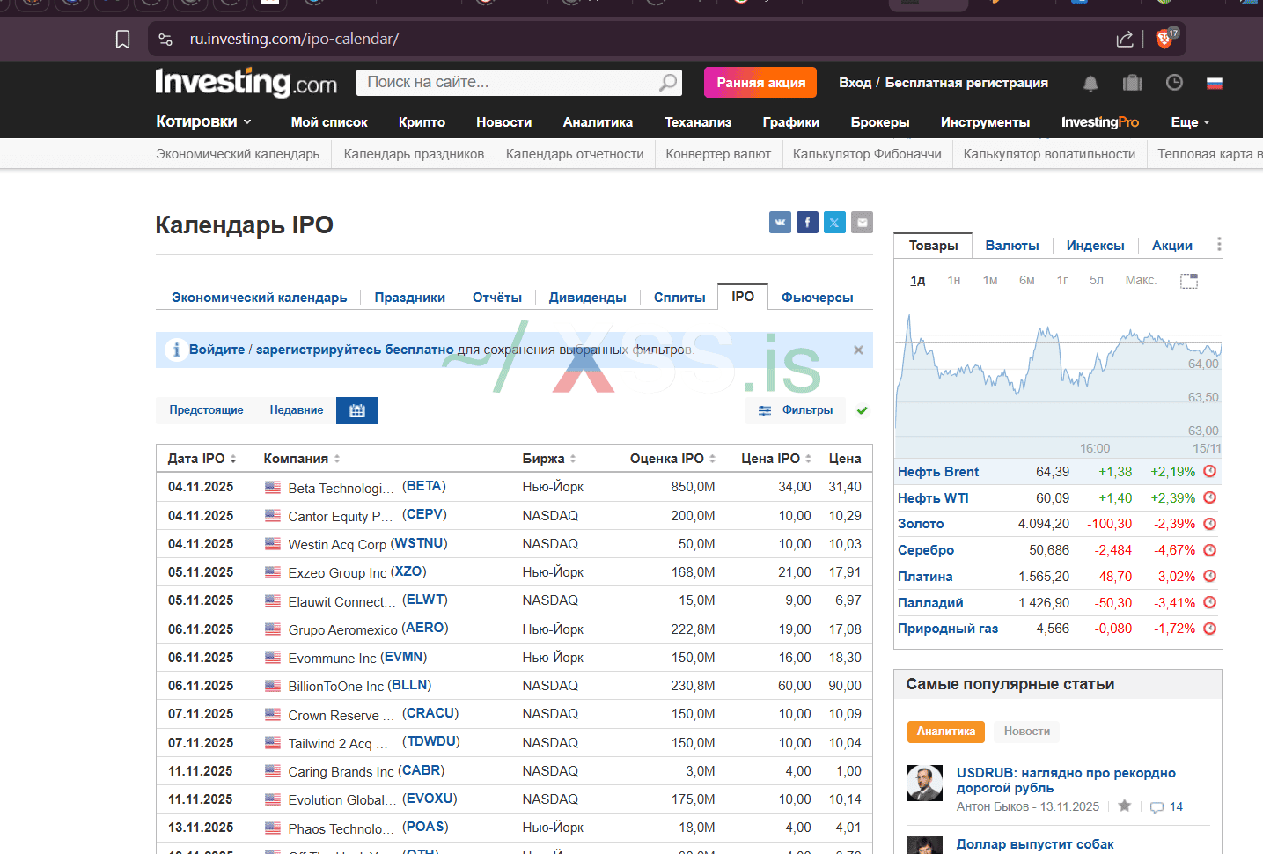1263x854 pixels.
Task: Expand the Еще menu
Action: click(x=1190, y=122)
